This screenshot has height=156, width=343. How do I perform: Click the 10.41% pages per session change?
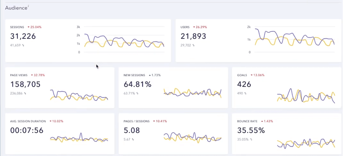click(x=161, y=121)
